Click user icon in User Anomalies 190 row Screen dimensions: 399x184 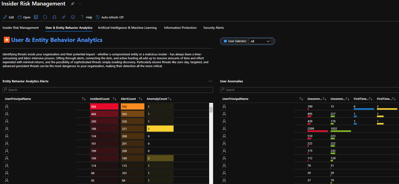tap(224, 107)
